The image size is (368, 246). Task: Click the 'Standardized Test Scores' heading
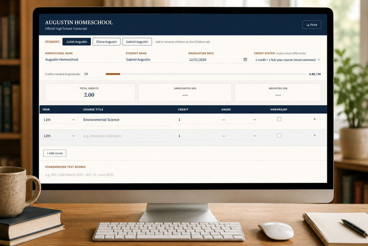tap(65, 167)
